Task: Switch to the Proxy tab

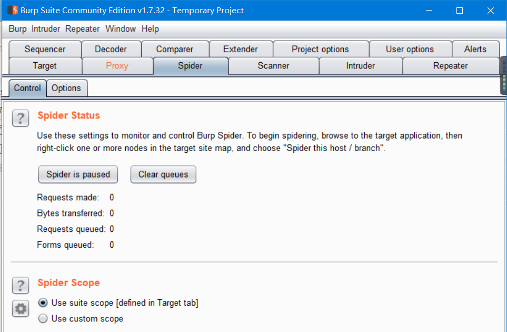Action: pos(117,66)
